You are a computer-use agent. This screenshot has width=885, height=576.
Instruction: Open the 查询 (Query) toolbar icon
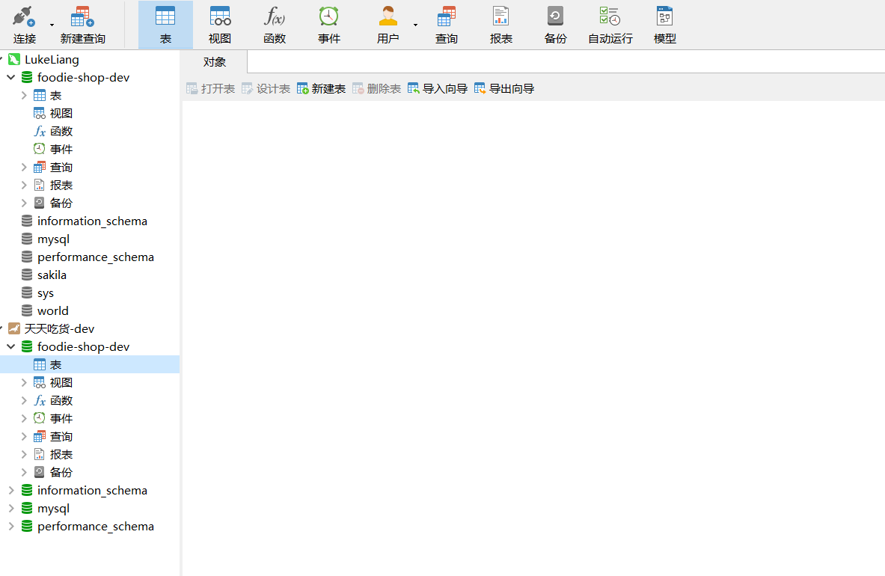point(447,25)
